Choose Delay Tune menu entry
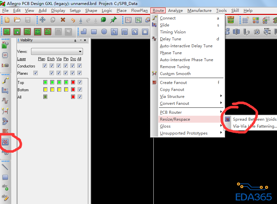 click(x=191, y=39)
